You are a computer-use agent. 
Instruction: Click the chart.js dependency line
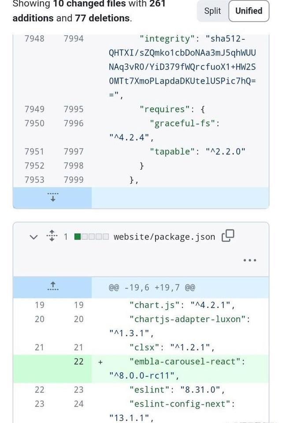pyautogui.click(x=180, y=305)
